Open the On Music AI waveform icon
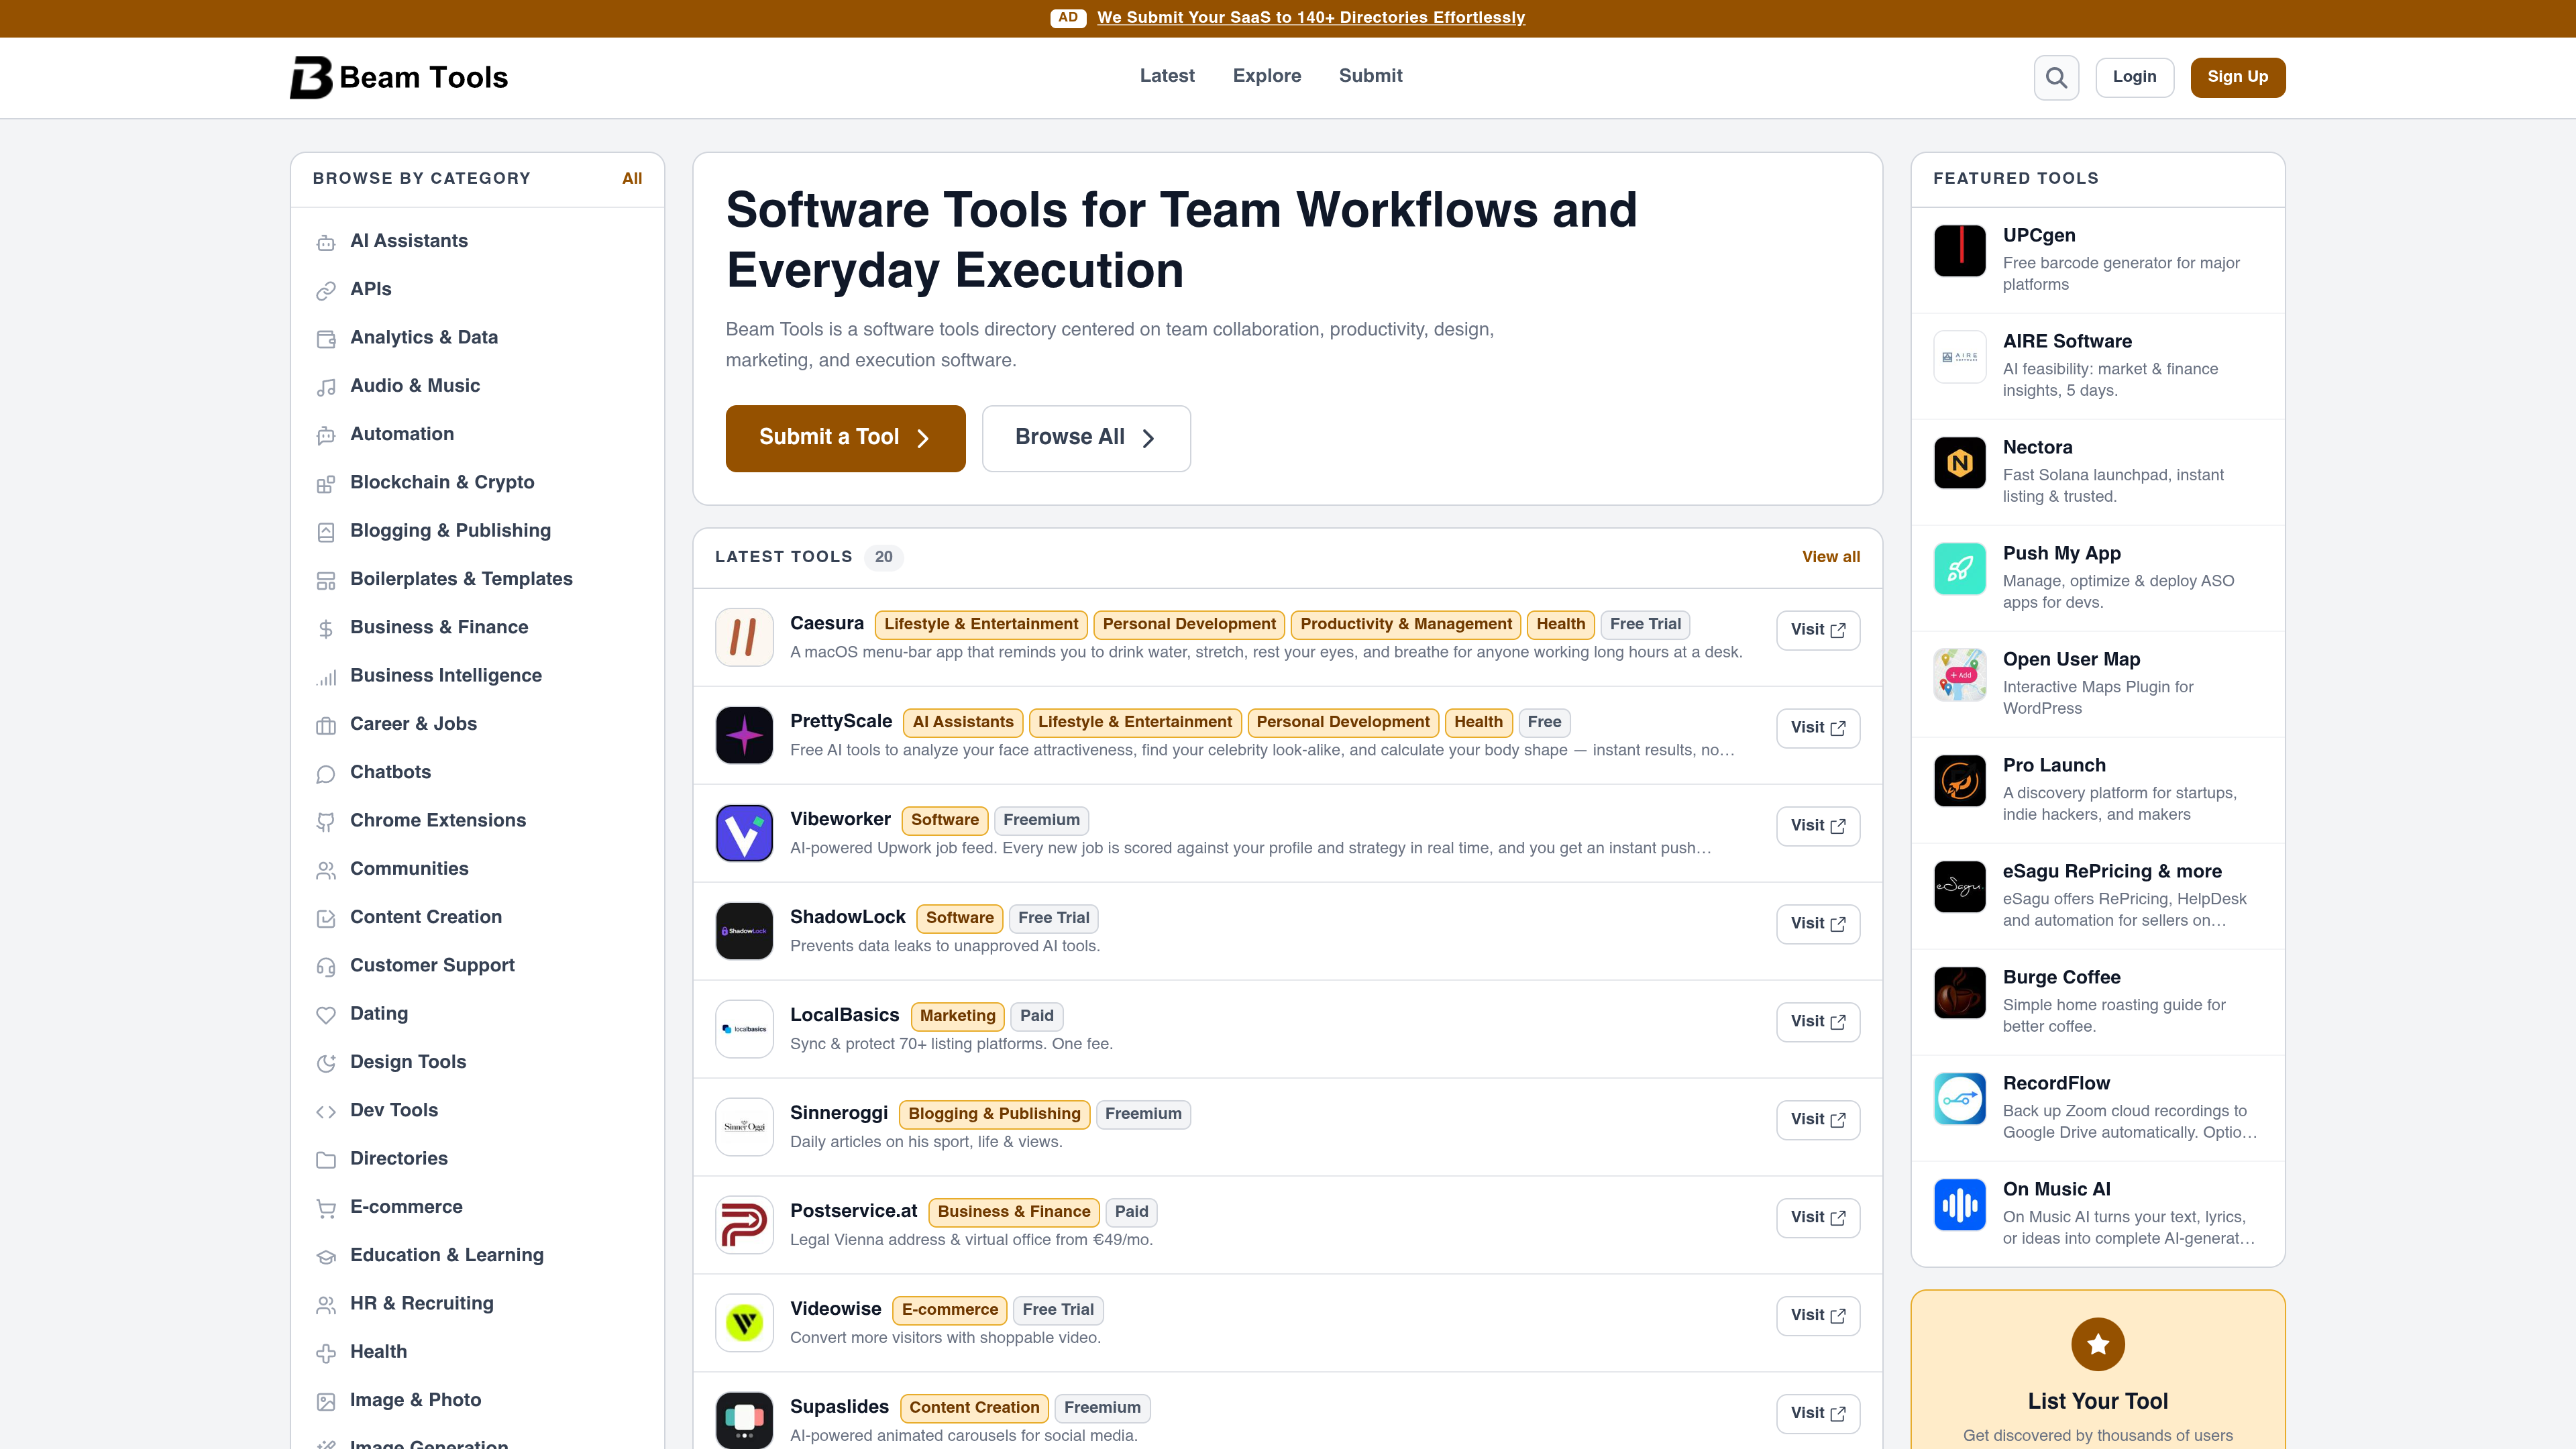The height and width of the screenshot is (1449, 2576). [1960, 1204]
